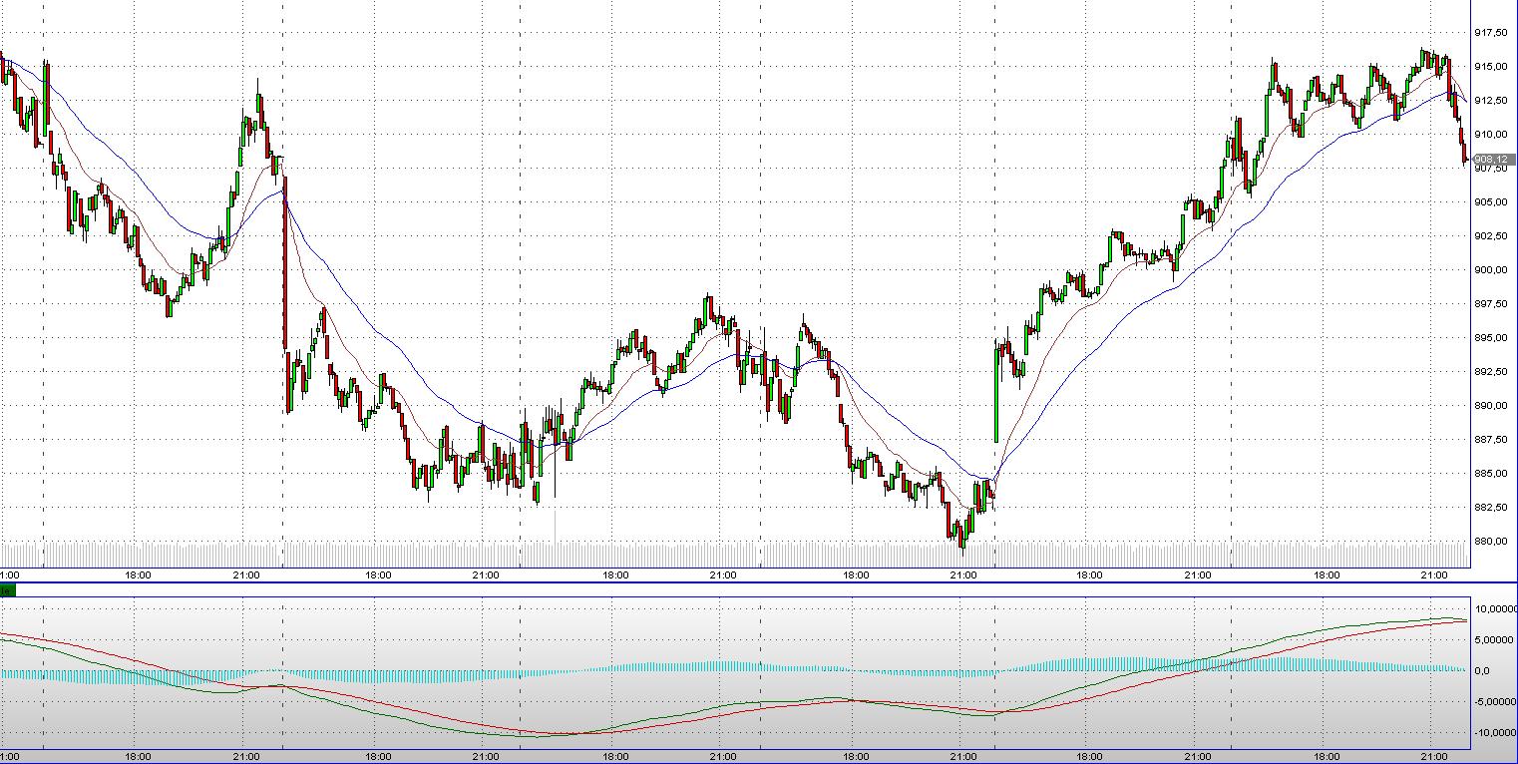Click the 887,50 price axis label
The width and height of the screenshot is (1518, 764).
click(x=1491, y=440)
